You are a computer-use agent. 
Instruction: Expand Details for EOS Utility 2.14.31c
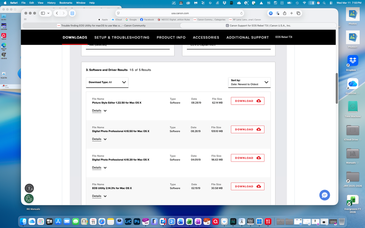click(x=99, y=196)
